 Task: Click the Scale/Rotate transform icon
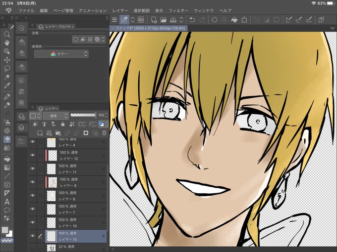point(244,20)
